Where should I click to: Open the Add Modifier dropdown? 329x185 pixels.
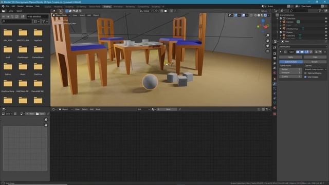303,47
